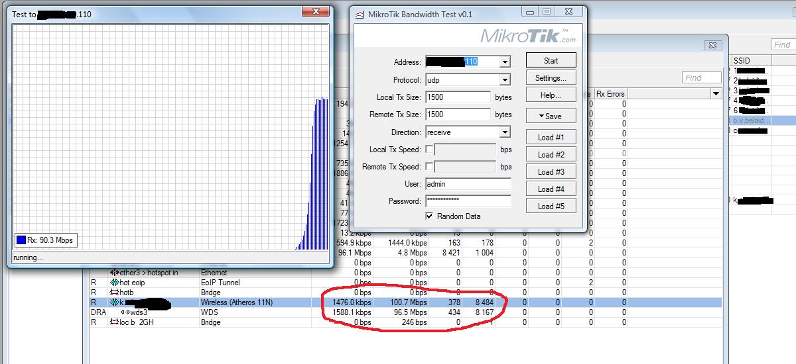Enable the Remote Tx Speed checkbox
Viewport: 796px width, 364px height.
[x=429, y=167]
